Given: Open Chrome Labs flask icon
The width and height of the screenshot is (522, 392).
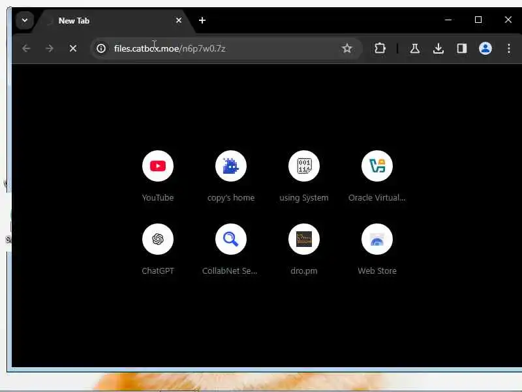Looking at the screenshot, I should coord(415,48).
